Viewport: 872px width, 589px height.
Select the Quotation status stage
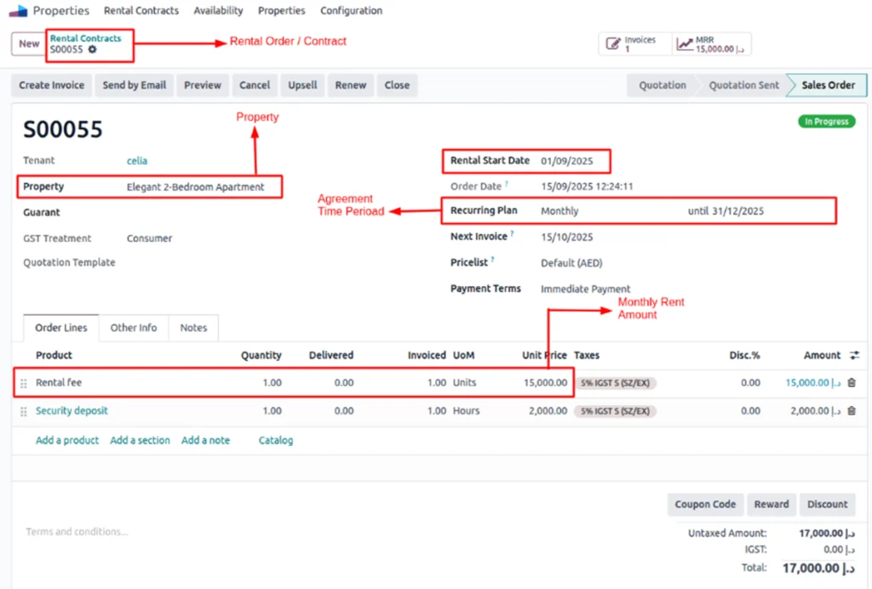point(662,85)
